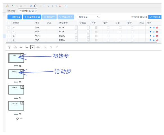Click the gray eye monitor icon
This screenshot has height=135, width=164.
click(25, 6)
